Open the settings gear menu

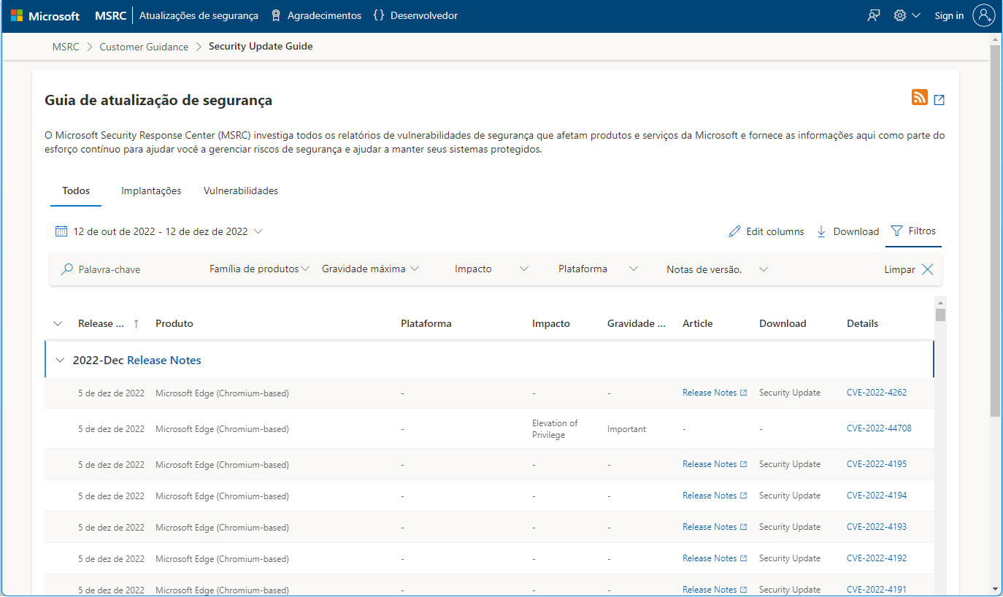900,15
